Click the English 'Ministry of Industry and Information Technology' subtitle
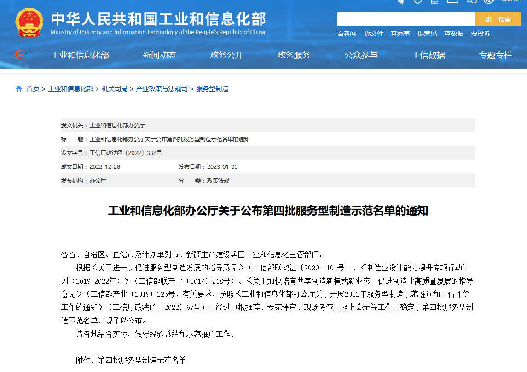 coord(158,32)
